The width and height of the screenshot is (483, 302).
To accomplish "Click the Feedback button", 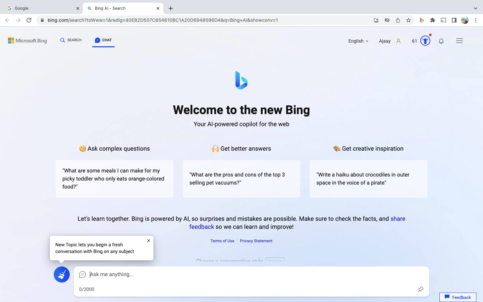I will pyautogui.click(x=458, y=297).
